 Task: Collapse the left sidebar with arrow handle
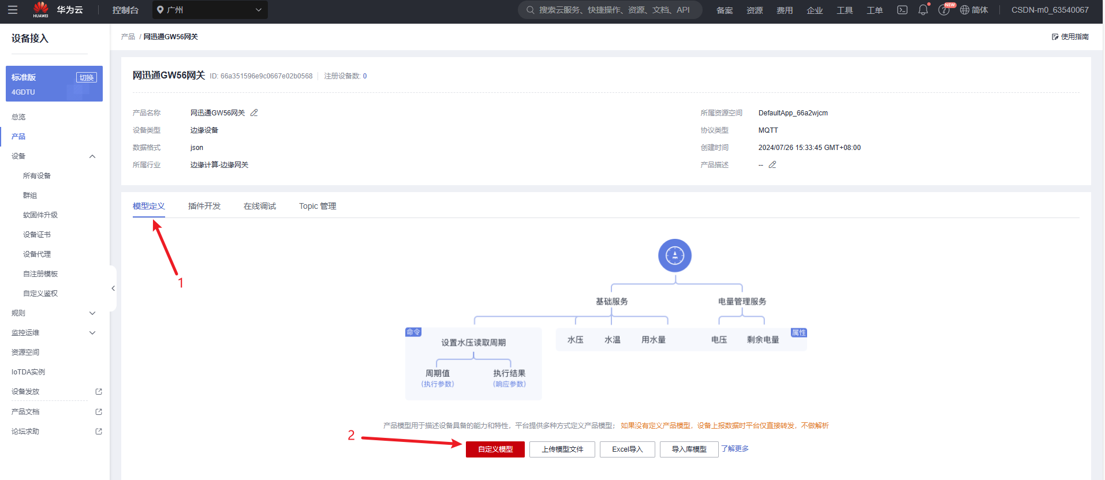point(113,288)
